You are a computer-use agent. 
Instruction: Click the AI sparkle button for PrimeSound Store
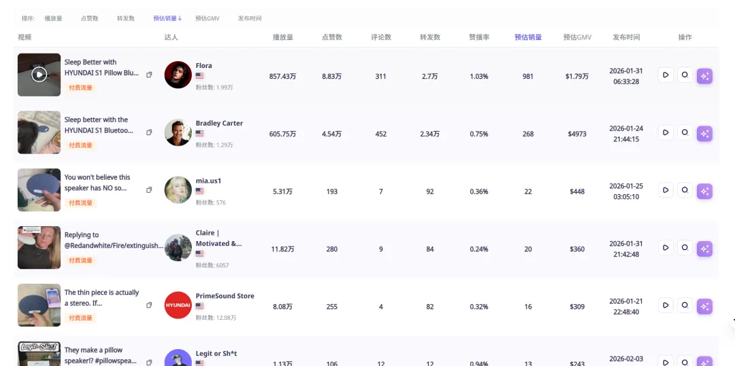point(704,306)
